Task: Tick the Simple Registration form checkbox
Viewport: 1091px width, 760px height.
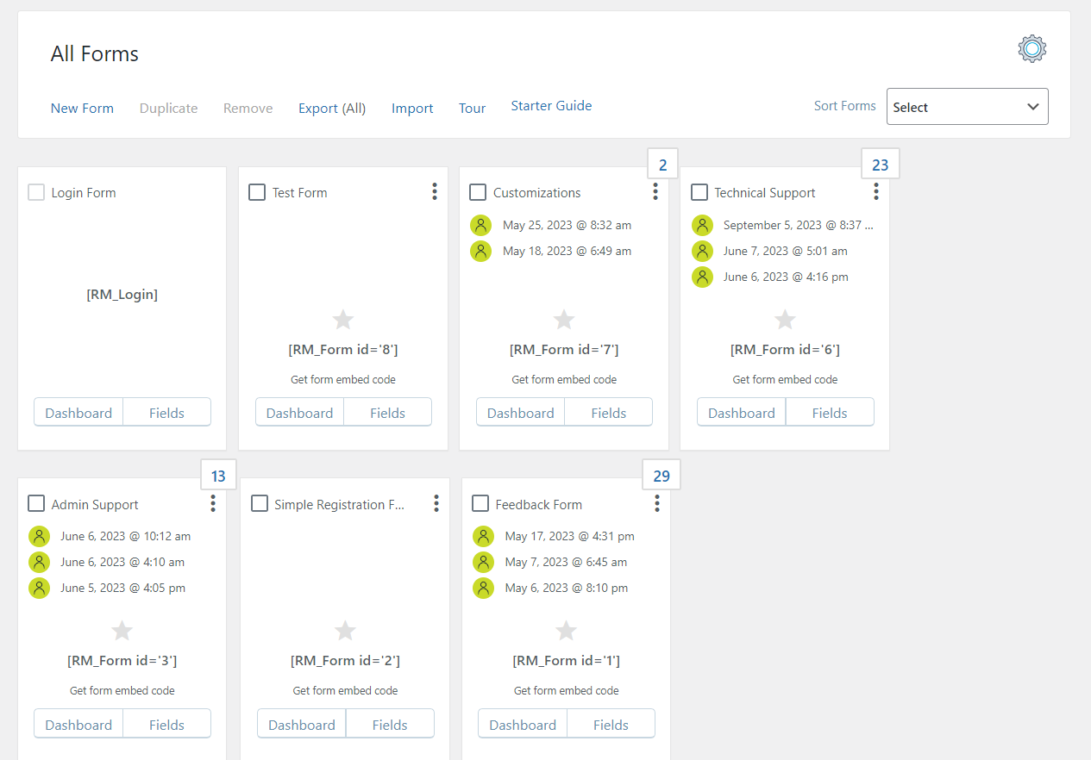Action: tap(260, 503)
